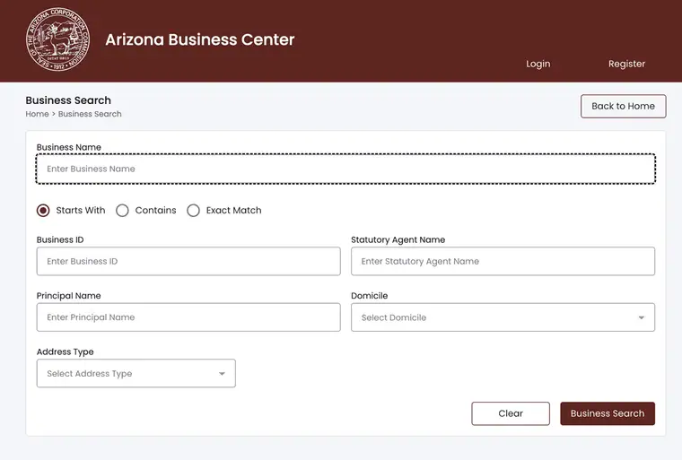The width and height of the screenshot is (682, 460).
Task: Click the Business Search breadcrumb text
Action: (90, 114)
